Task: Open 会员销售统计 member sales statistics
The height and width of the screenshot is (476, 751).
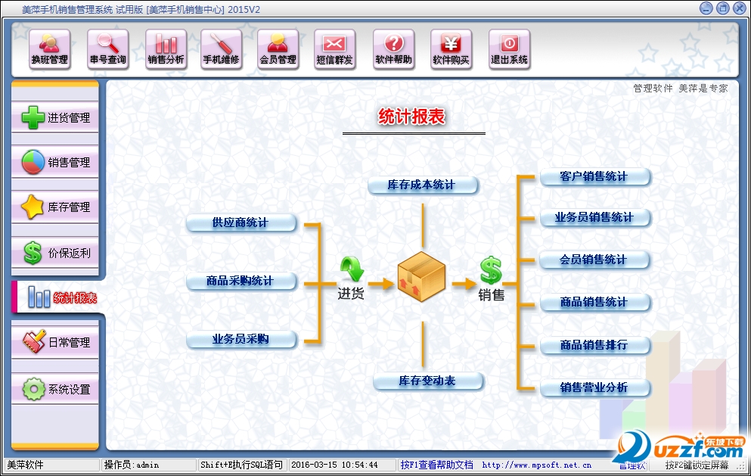Action: pyautogui.click(x=595, y=260)
